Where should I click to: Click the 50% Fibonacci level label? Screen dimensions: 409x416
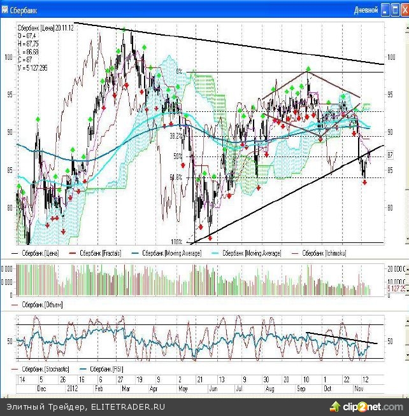pos(178,156)
